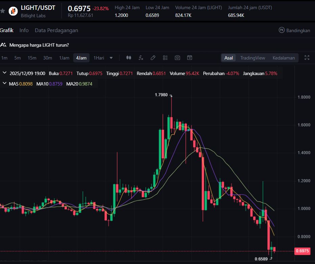Switch chart view to TradingView
This screenshot has width=315, height=264.
pyautogui.click(x=252, y=58)
